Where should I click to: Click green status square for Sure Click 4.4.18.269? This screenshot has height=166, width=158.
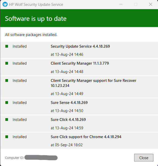click(7, 120)
